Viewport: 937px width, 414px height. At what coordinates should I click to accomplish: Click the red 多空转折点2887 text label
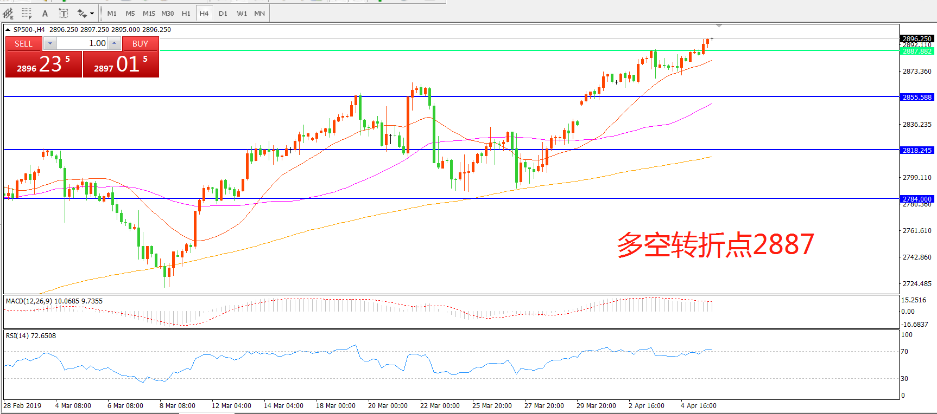coord(715,245)
